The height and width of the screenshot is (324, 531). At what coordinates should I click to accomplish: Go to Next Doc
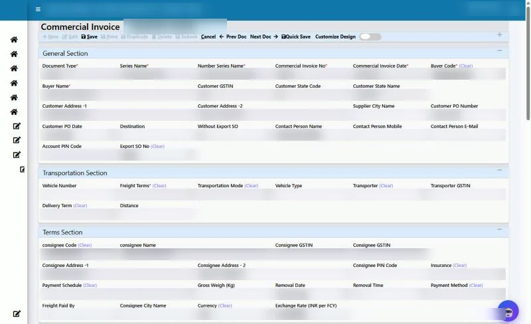click(x=264, y=37)
